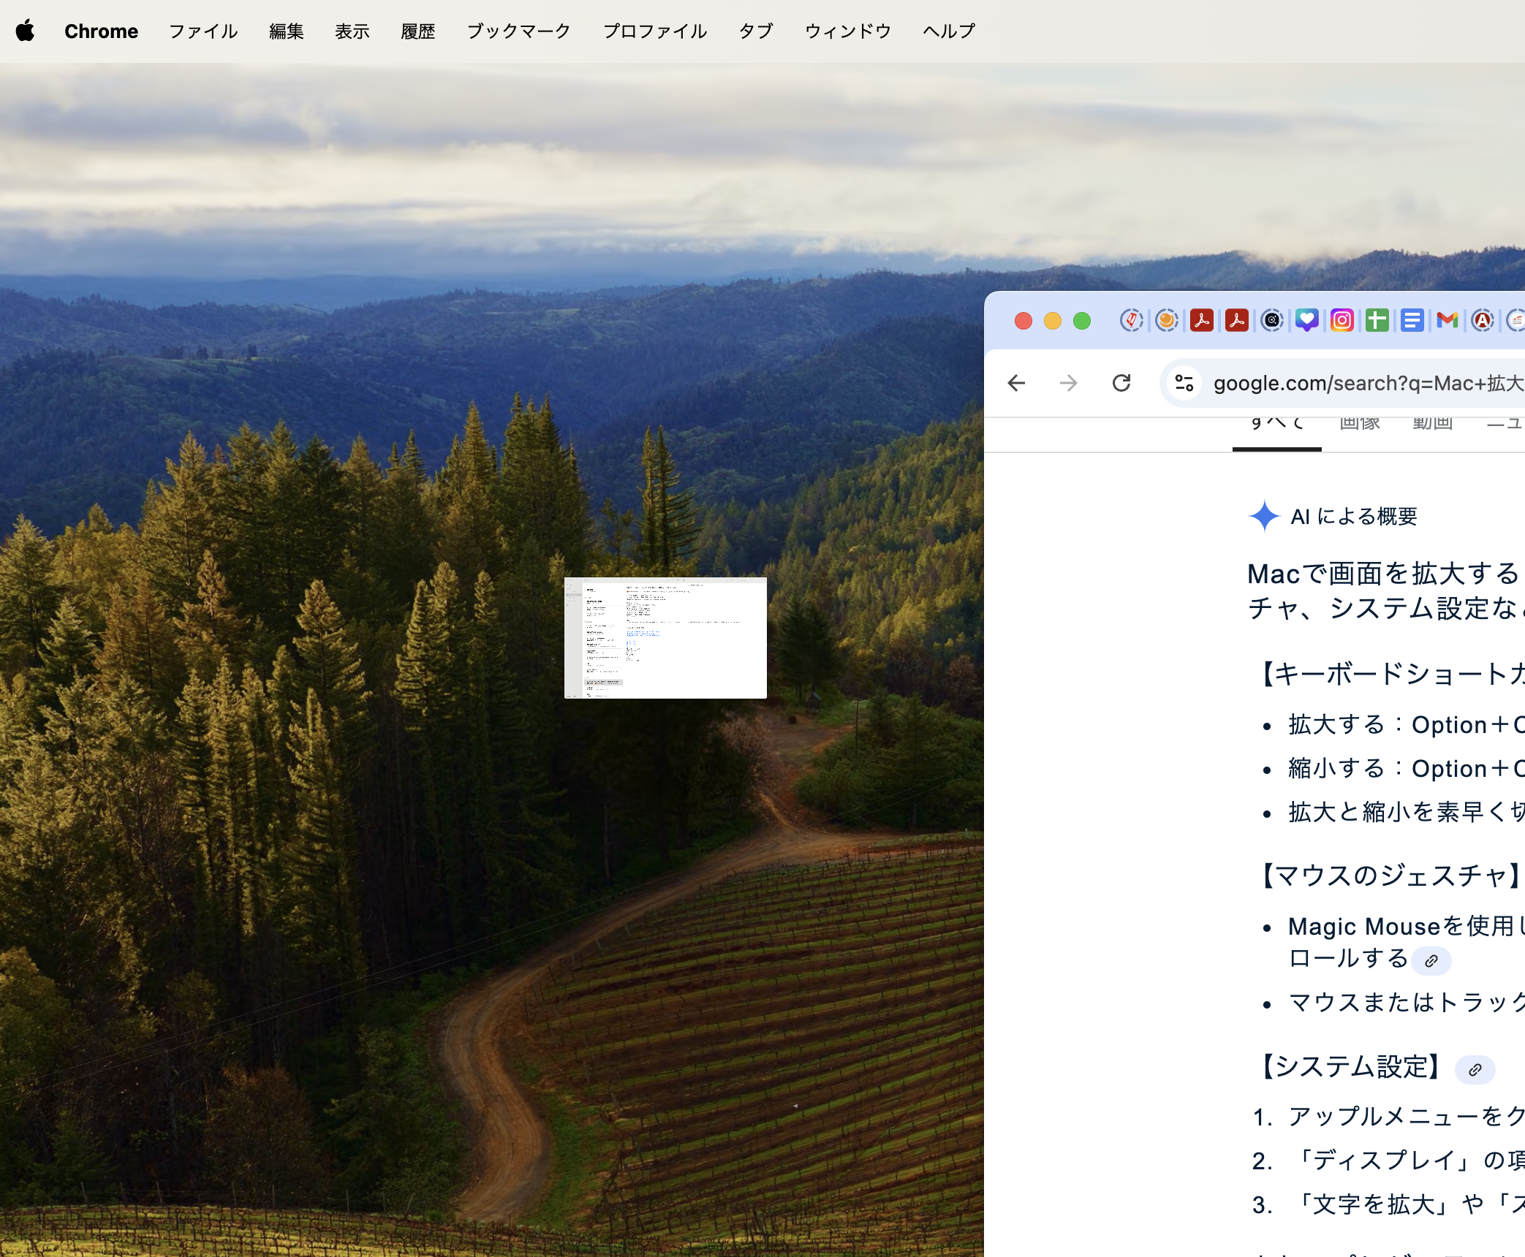Screen dimensions: 1525x1257
Task: Click the forward navigation arrow
Action: (x=1068, y=383)
